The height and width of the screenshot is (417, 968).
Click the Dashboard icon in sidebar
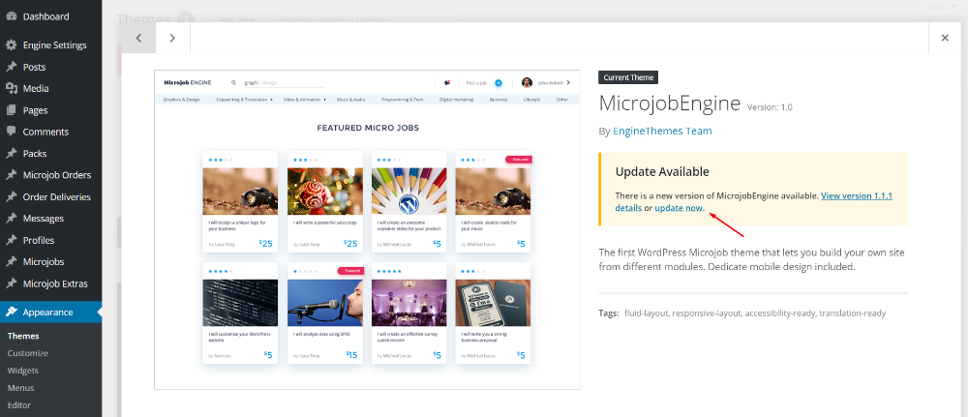(x=11, y=16)
